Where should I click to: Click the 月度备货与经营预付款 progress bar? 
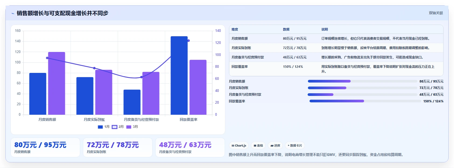tap(362, 95)
